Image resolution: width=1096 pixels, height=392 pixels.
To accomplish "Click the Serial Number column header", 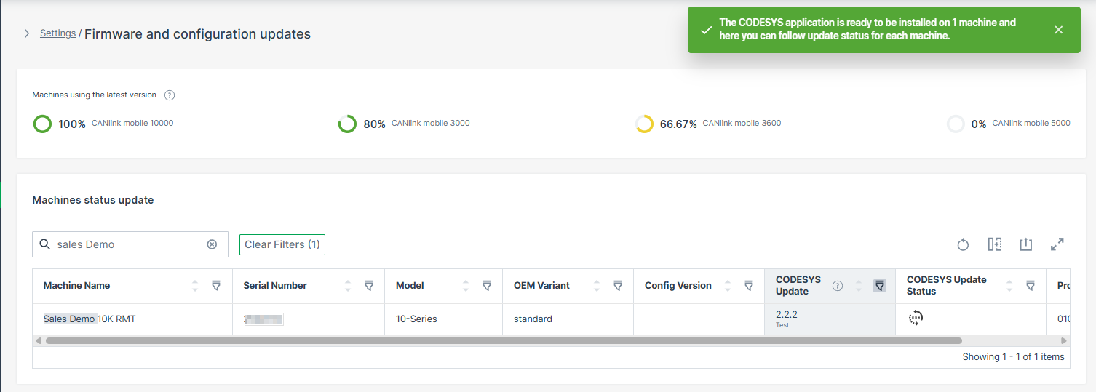I will coord(309,286).
